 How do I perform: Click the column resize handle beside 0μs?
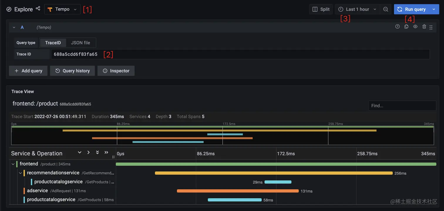[113, 157]
